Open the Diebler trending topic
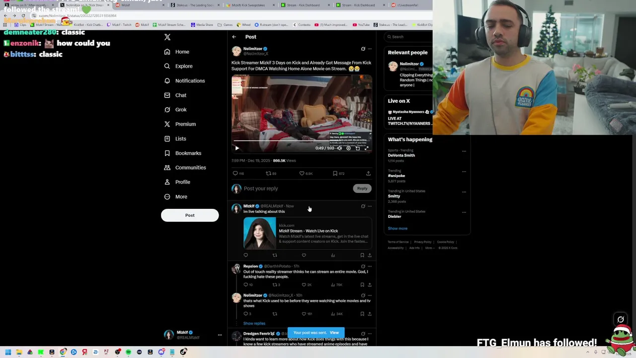 point(395,216)
